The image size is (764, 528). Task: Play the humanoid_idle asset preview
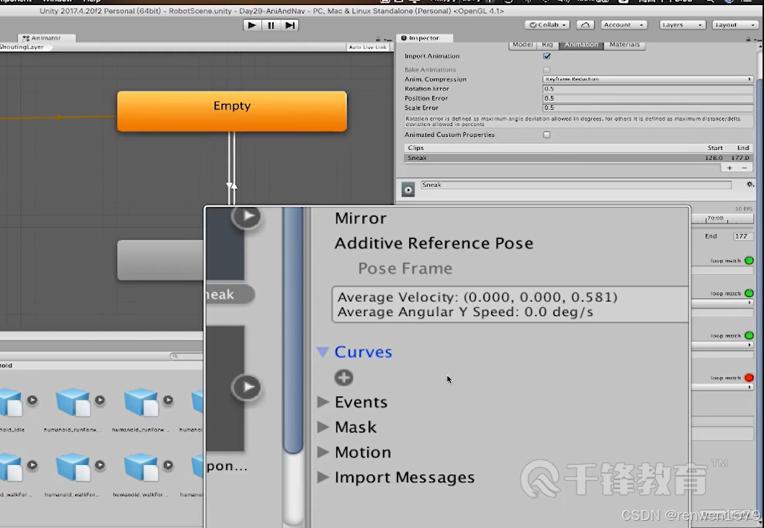[x=32, y=400]
